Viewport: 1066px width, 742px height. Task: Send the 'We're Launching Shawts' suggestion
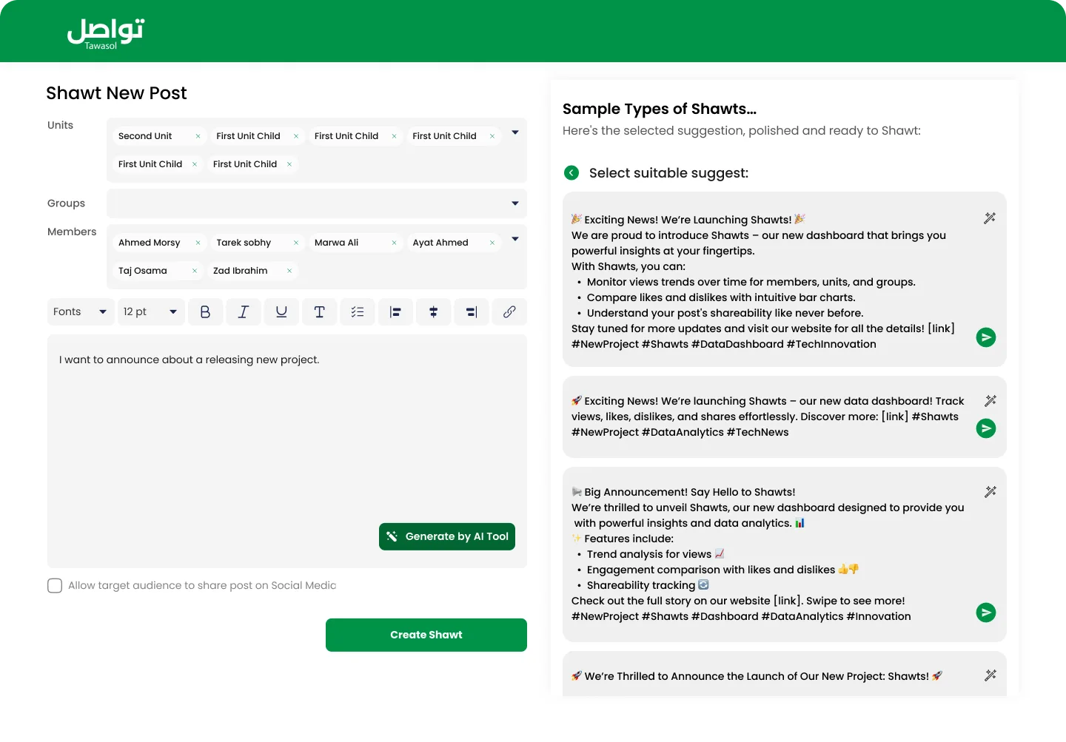coord(986,337)
